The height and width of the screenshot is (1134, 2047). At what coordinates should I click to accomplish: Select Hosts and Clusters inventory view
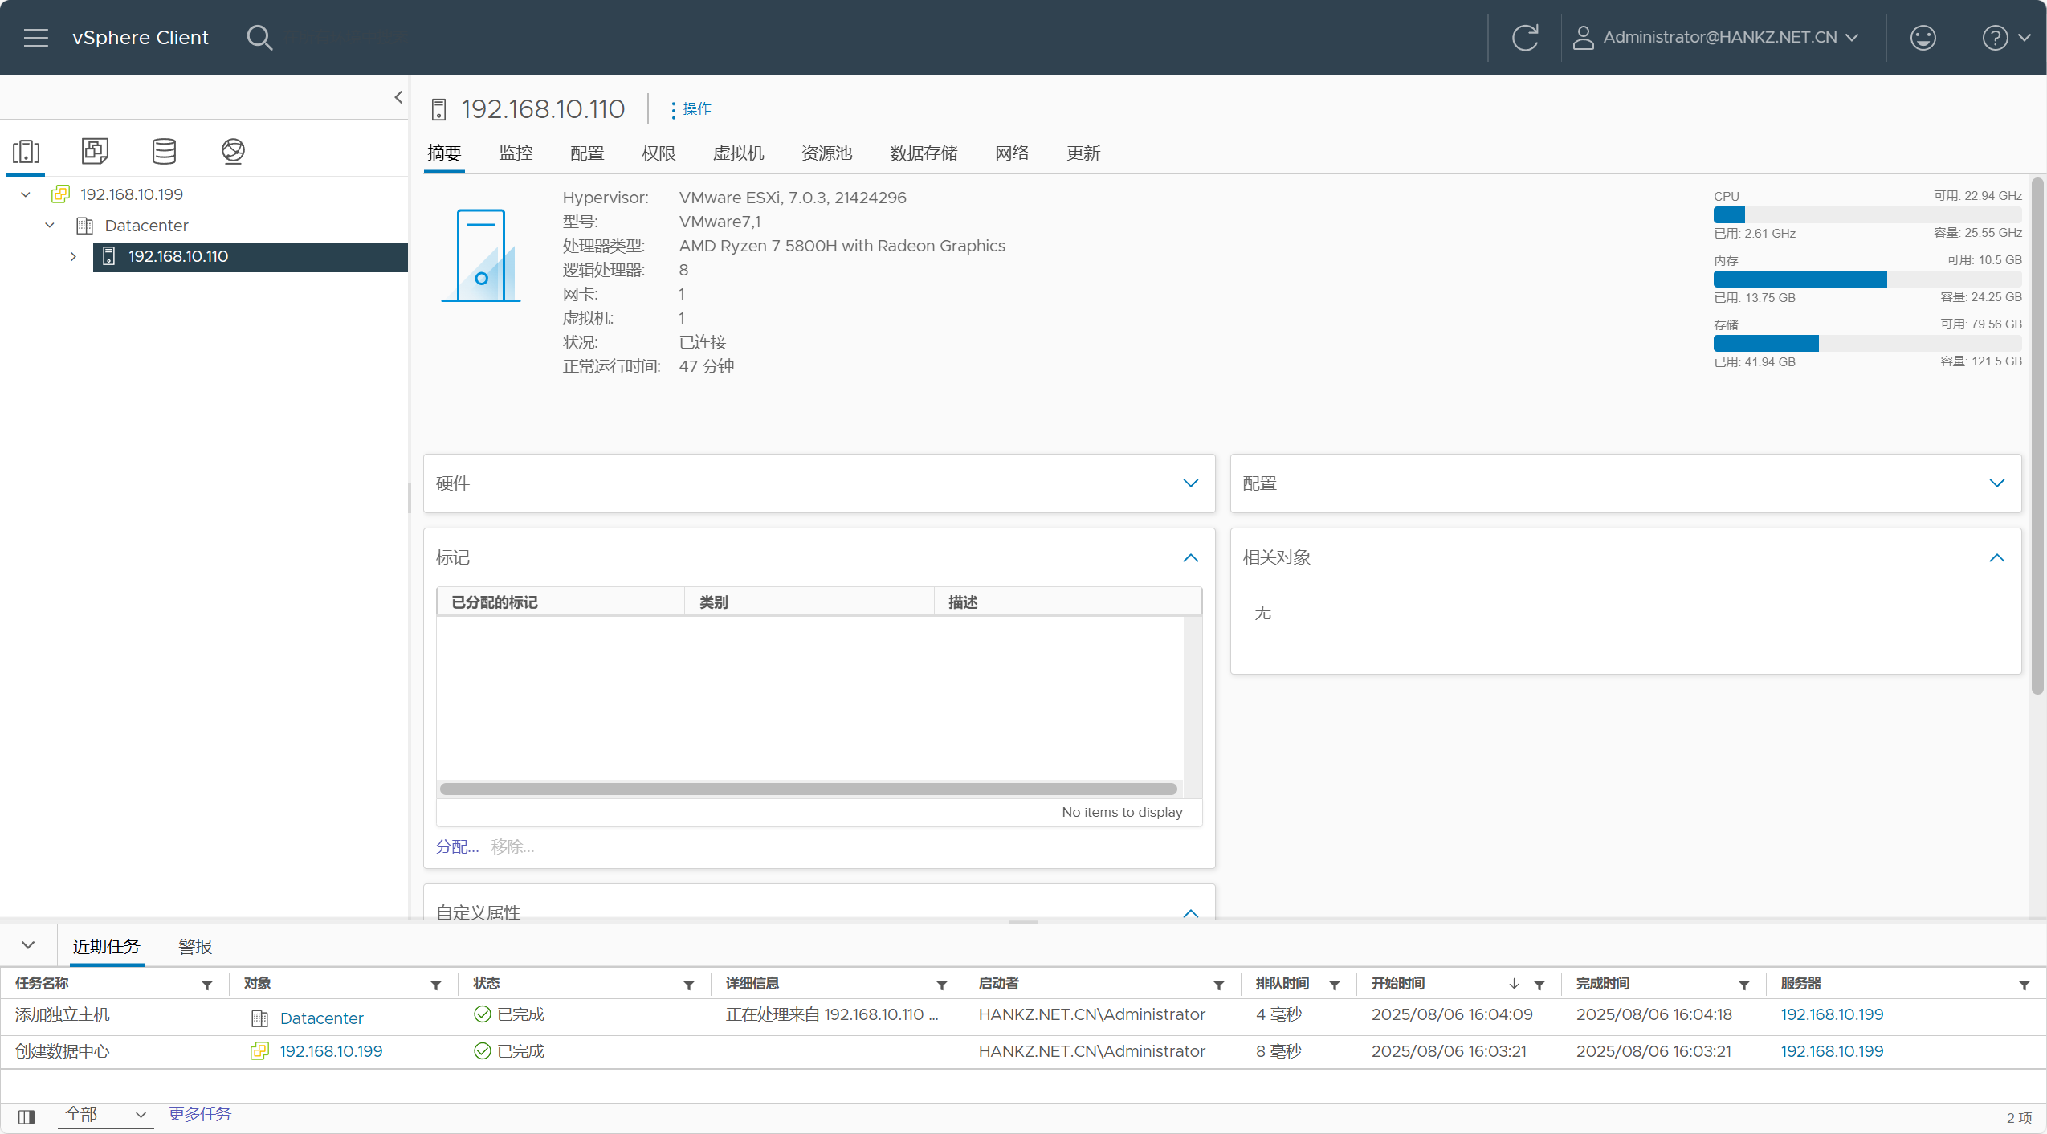point(26,151)
